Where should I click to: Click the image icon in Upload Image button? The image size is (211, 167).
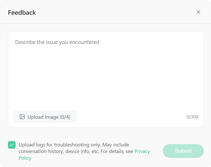click(x=22, y=117)
